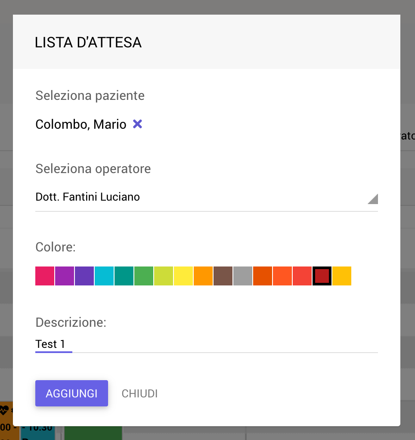Select the dark orange color swatch
Screen dimensions: 415x440
pos(263,276)
